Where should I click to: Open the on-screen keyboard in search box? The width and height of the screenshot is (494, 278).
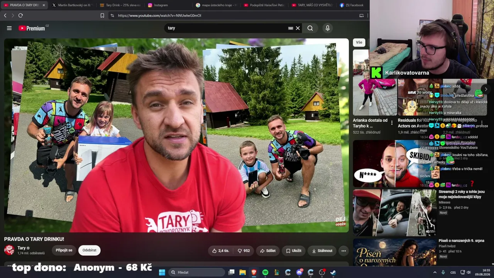click(290, 28)
